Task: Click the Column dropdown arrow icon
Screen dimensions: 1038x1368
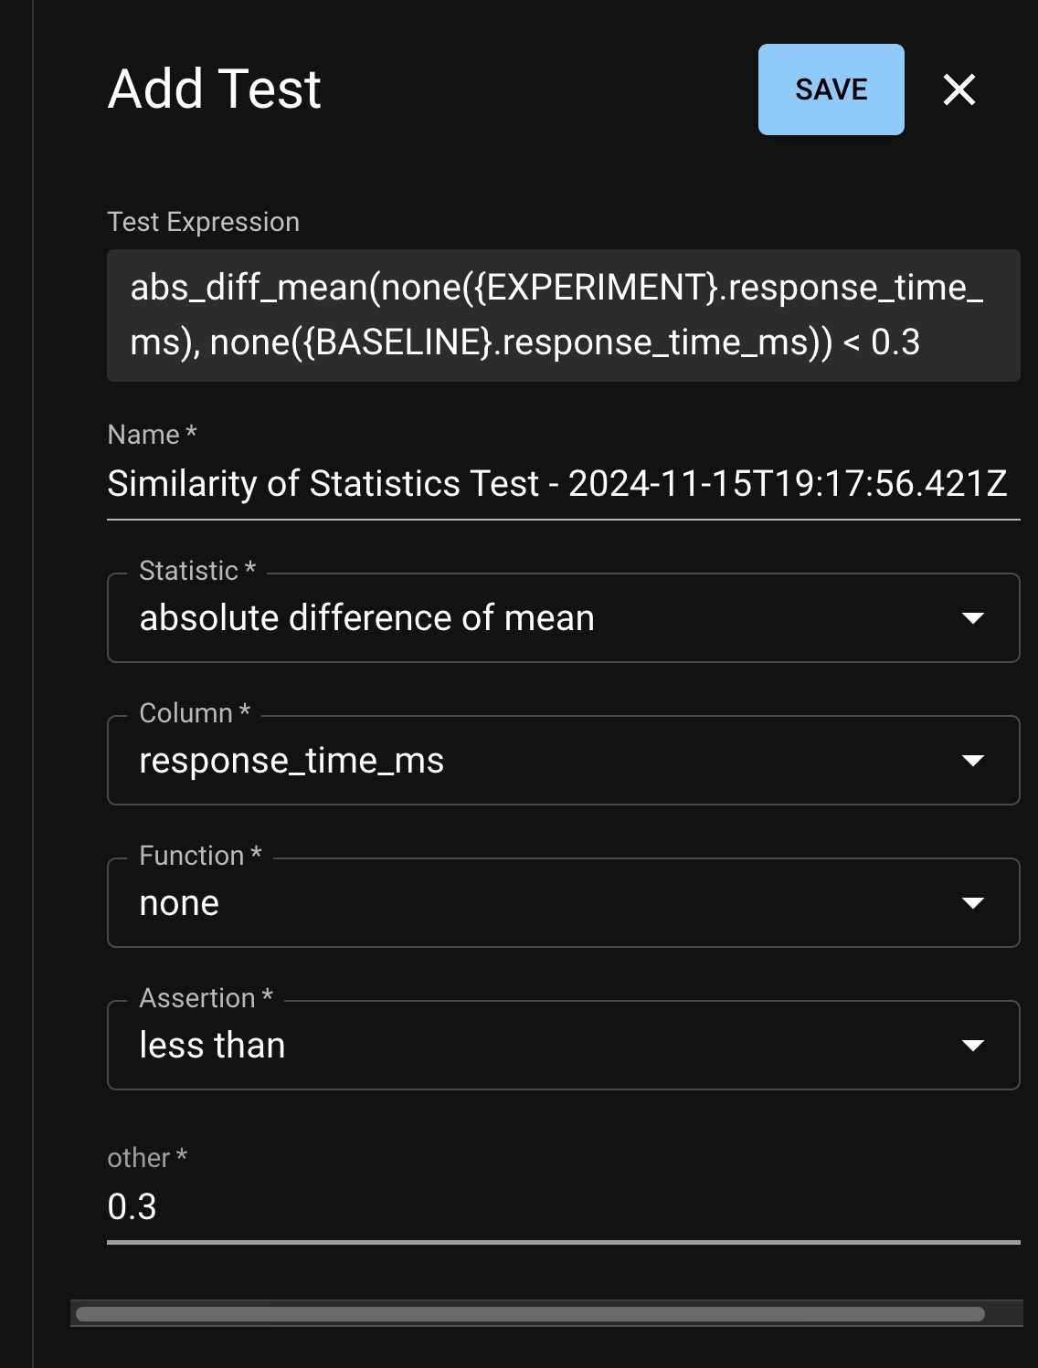Action: click(973, 761)
